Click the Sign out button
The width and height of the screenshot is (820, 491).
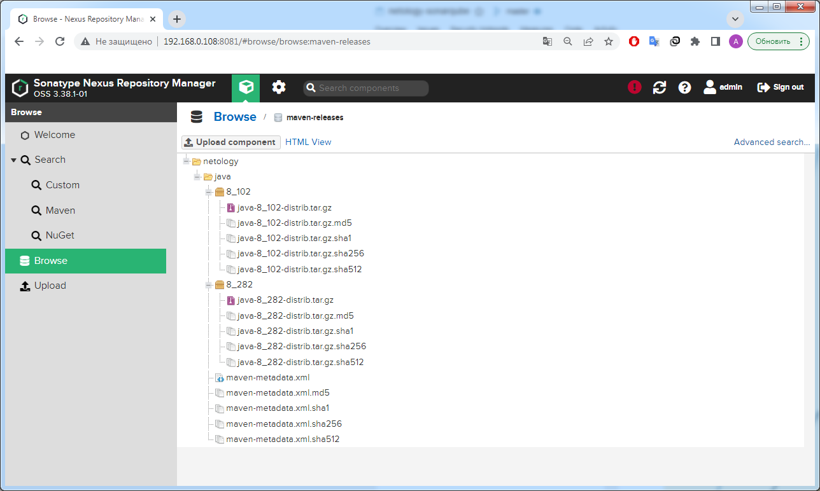pos(781,87)
